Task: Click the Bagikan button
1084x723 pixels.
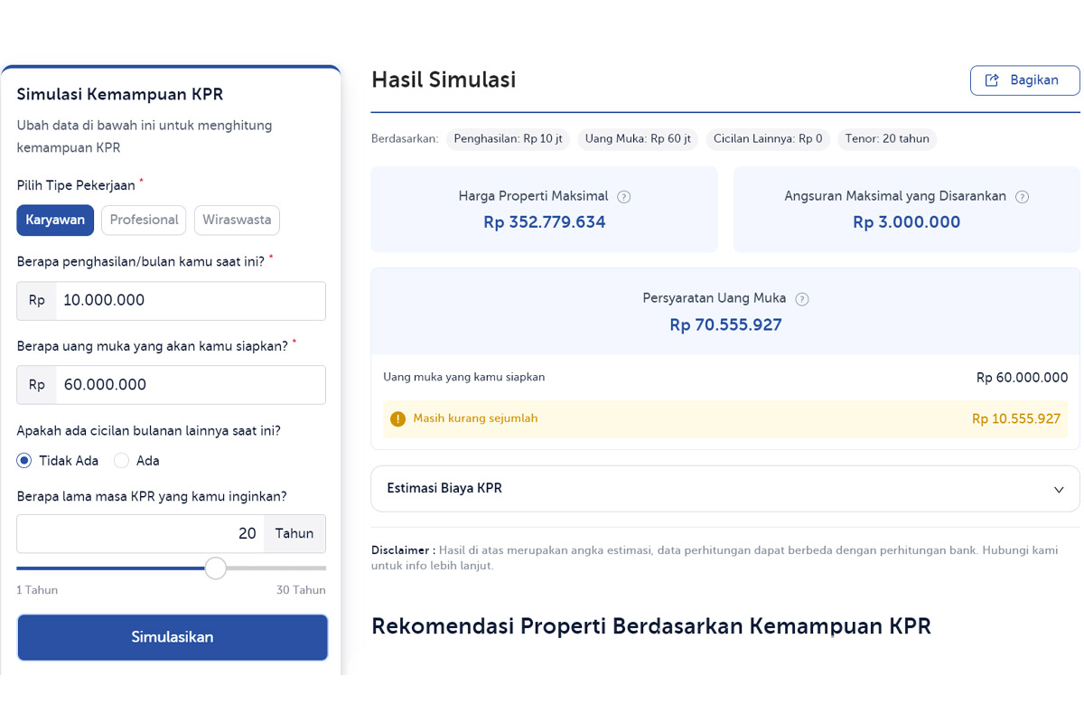Action: click(1024, 80)
